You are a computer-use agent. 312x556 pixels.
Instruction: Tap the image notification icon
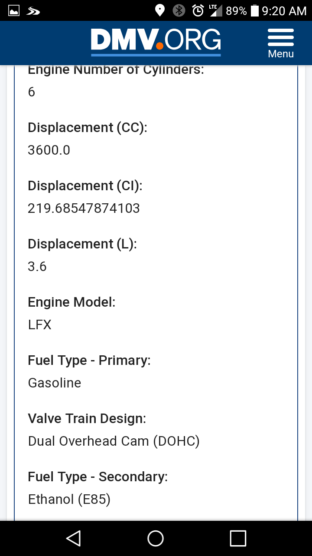(x=14, y=11)
